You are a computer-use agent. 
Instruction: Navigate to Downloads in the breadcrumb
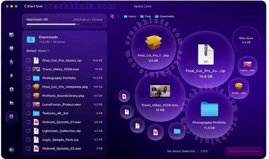(x=164, y=16)
